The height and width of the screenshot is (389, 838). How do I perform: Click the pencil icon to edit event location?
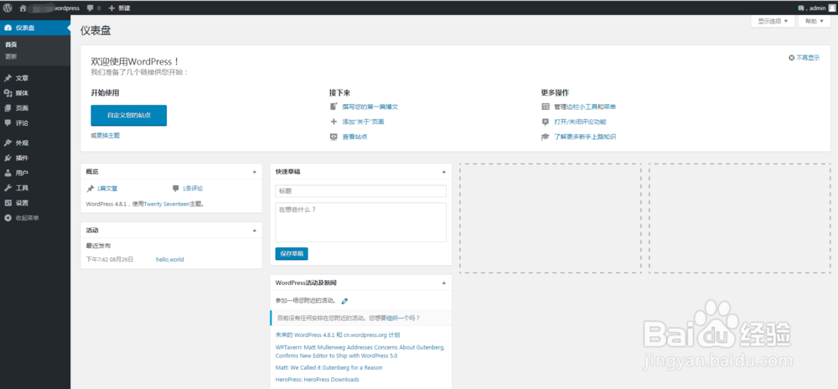click(x=344, y=301)
